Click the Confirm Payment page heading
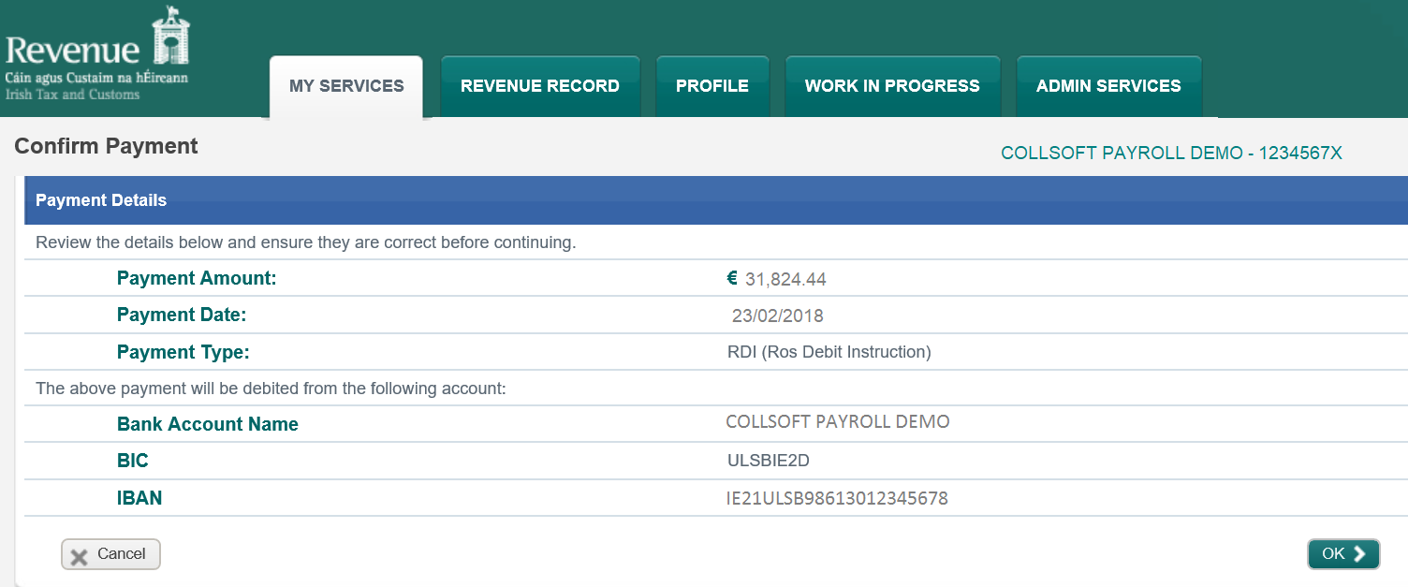Viewport: 1408px width, 587px height. pos(107,146)
